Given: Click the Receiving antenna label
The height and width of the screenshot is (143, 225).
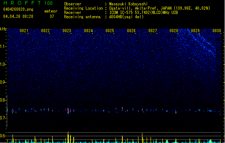Looking at the screenshot, I should pos(82,17).
